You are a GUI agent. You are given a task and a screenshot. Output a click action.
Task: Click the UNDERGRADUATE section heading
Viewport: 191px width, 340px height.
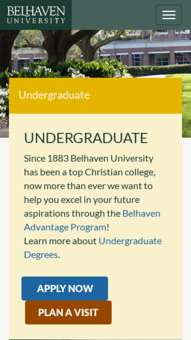(x=86, y=138)
